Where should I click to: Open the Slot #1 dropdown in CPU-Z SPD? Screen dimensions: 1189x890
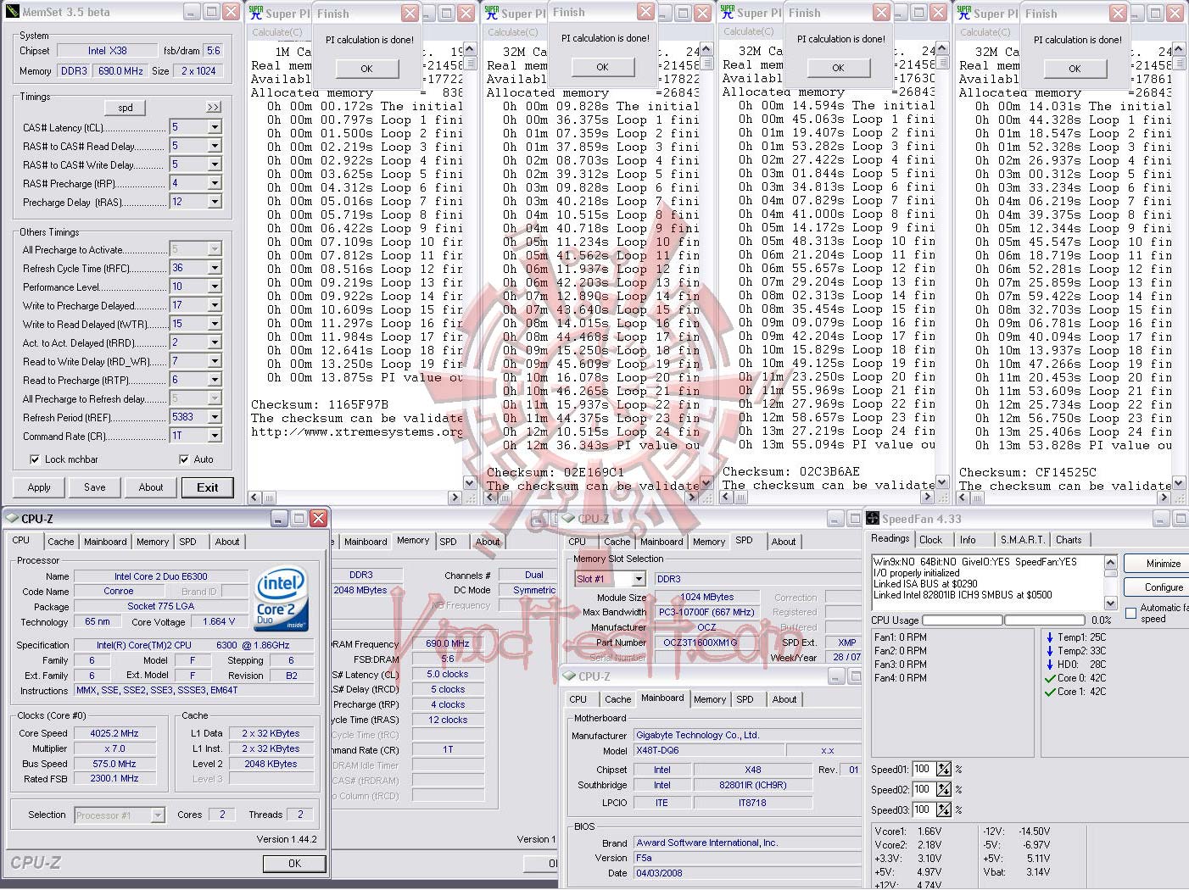click(x=639, y=579)
